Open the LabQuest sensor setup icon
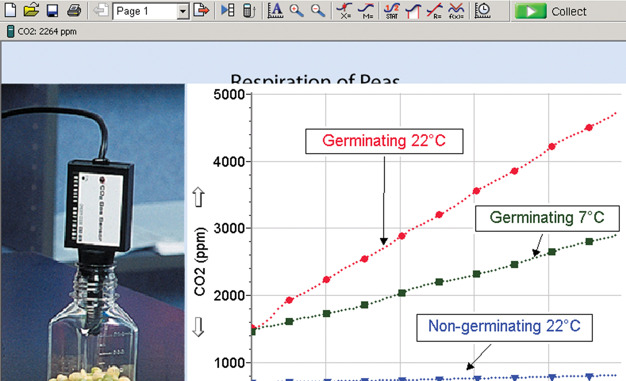Image resolution: width=626 pixels, height=381 pixels. point(249,10)
